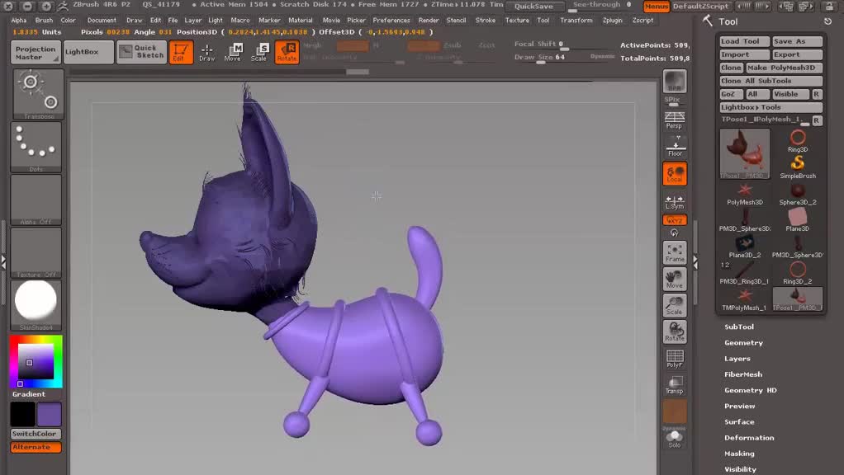
Task: Activate Edit mode in the top toolbar
Action: point(180,52)
